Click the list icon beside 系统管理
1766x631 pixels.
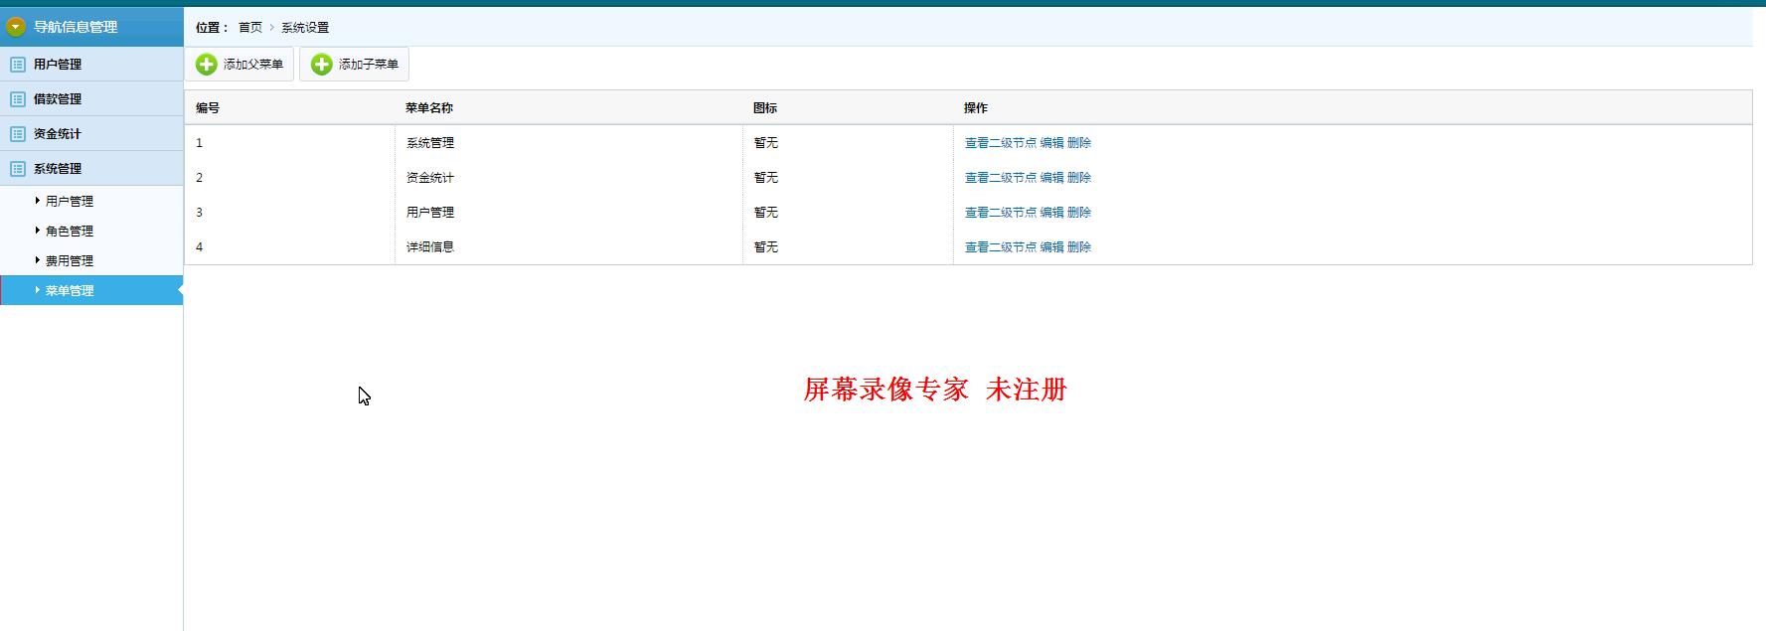pos(18,169)
